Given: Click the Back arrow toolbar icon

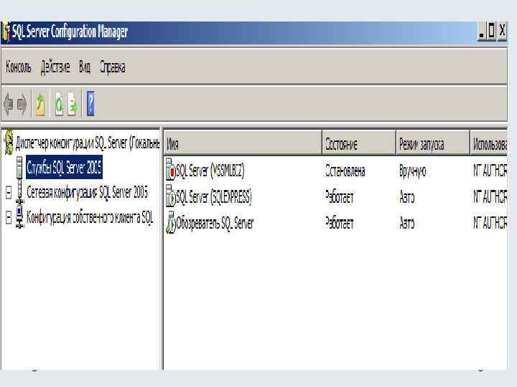Looking at the screenshot, I should pyautogui.click(x=8, y=104).
